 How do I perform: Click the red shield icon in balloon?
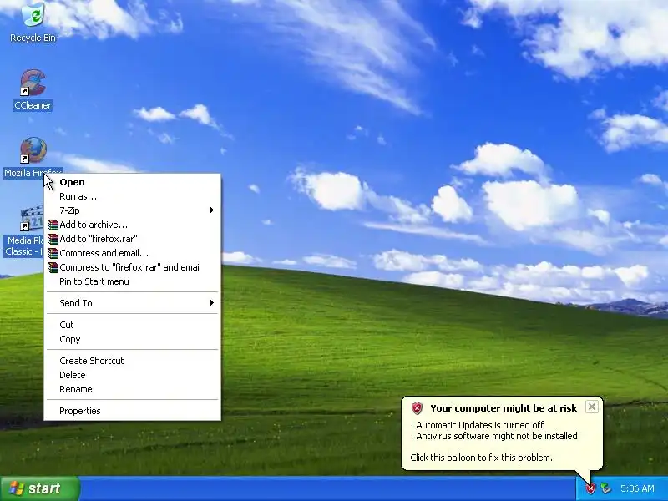coord(417,408)
